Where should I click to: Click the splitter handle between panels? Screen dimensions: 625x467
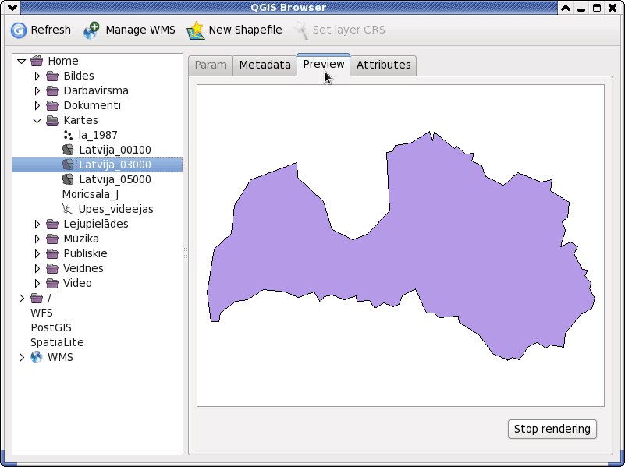(x=186, y=254)
